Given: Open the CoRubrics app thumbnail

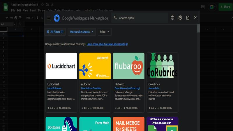Looking at the screenshot, I should (x=162, y=66).
